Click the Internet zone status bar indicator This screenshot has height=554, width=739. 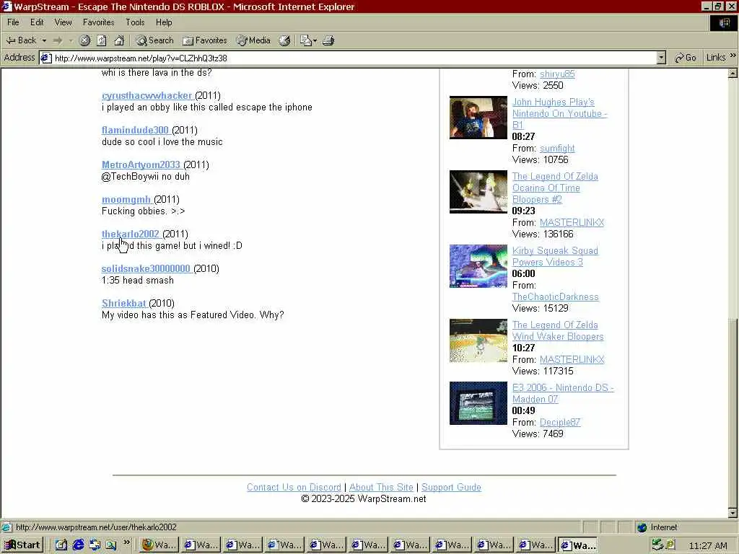coord(658,527)
